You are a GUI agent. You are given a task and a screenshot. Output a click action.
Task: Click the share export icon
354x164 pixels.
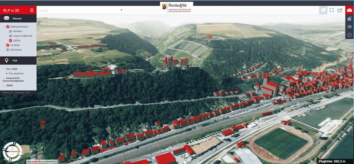click(x=340, y=10)
